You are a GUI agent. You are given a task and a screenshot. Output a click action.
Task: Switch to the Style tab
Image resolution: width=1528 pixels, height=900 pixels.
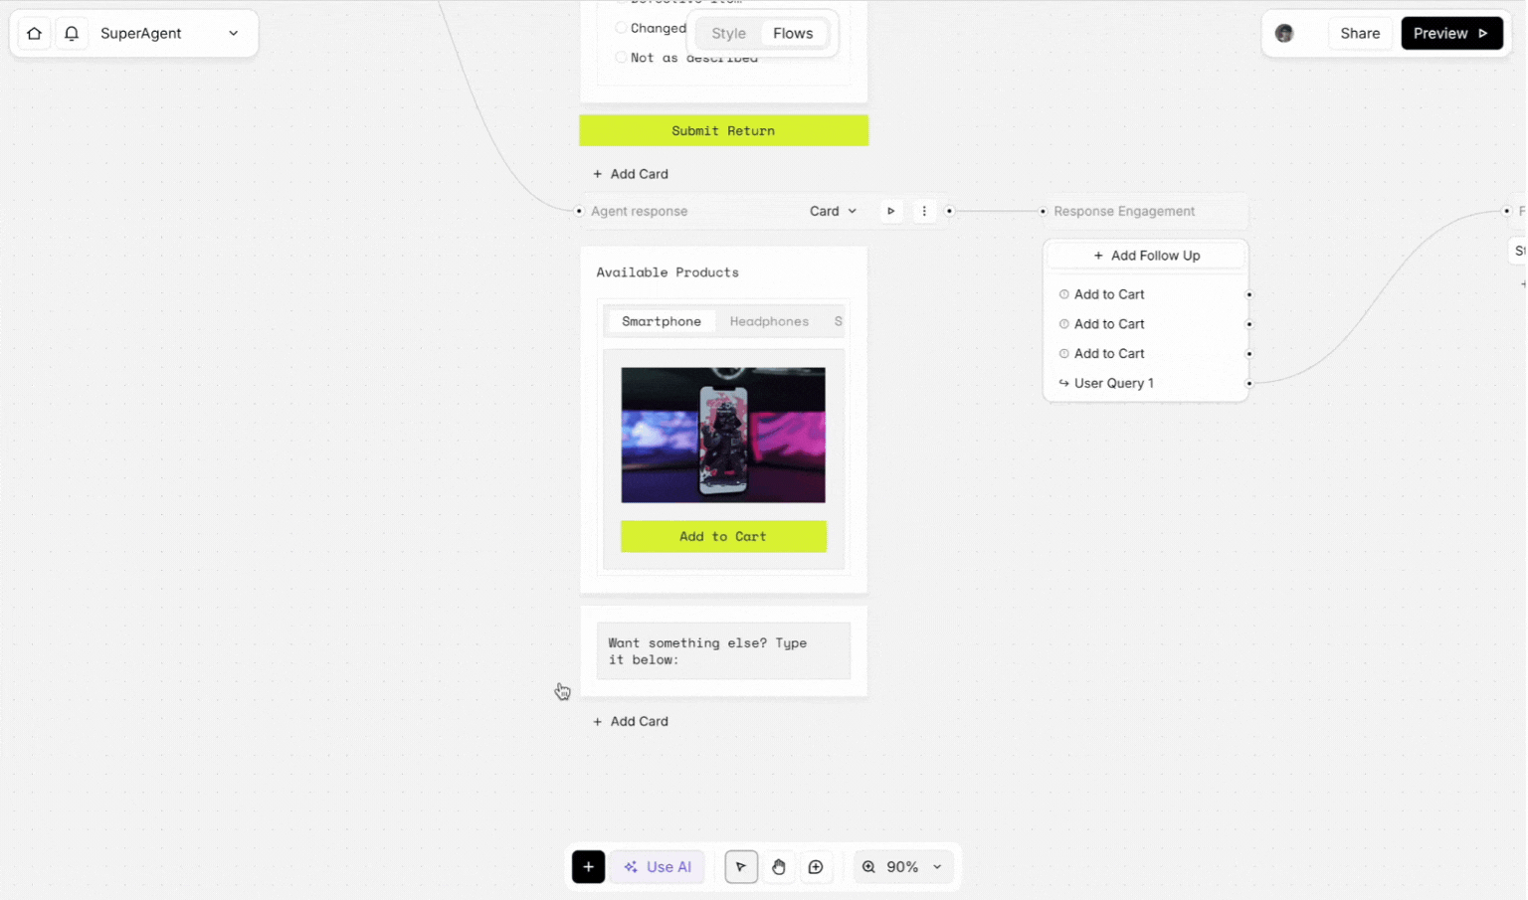[x=728, y=33]
